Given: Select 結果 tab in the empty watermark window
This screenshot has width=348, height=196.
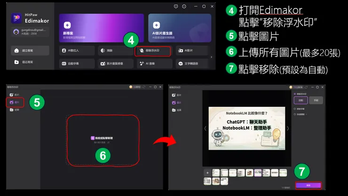Looking at the screenshot, I should pyautogui.click(x=15, y=110).
